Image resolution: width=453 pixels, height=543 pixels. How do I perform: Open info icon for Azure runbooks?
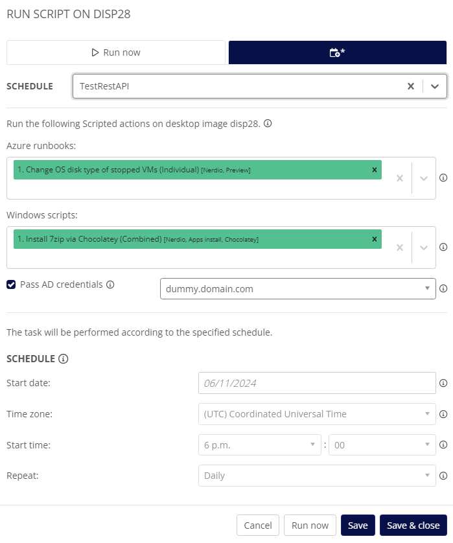pos(443,178)
